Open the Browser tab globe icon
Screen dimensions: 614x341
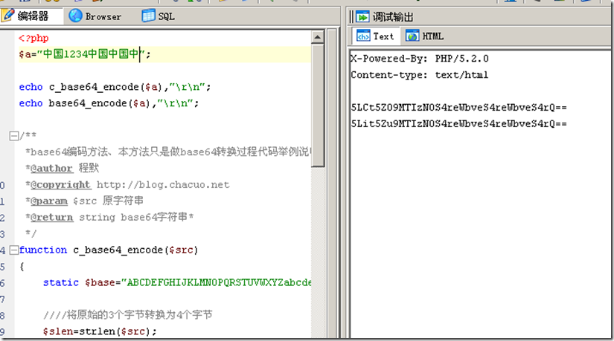[x=76, y=16]
